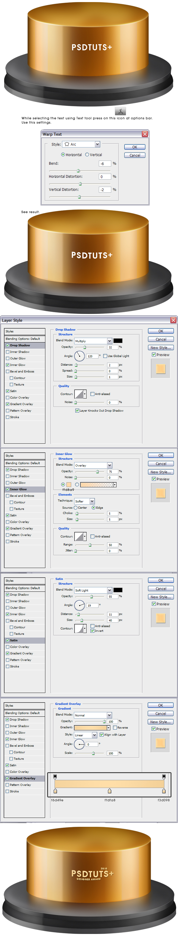The width and height of the screenshot is (178, 939).
Task: Choose Center source for Inner Glow
Action: point(76,507)
